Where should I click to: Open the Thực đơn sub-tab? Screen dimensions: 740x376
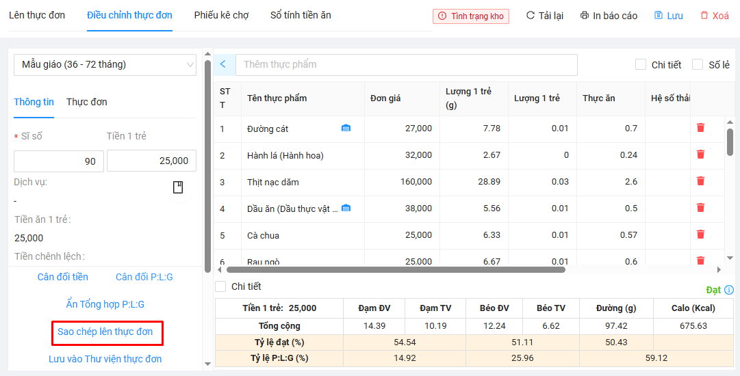point(86,102)
